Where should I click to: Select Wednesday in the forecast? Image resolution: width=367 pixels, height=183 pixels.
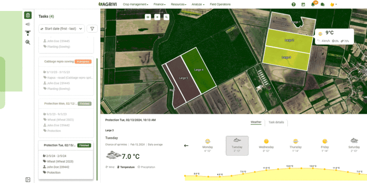coord(266,146)
